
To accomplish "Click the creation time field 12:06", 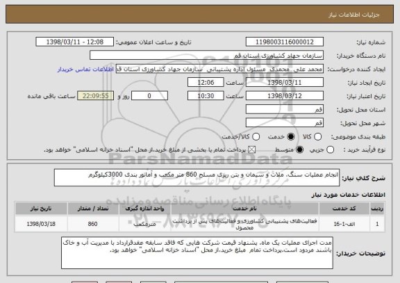I will [206, 83].
